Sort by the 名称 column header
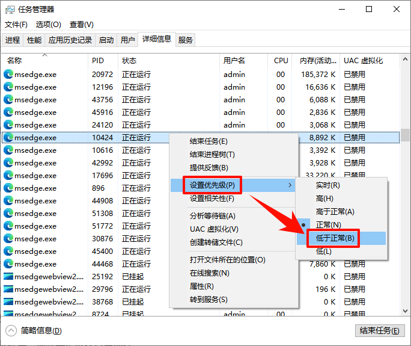The width and height of the screenshot is (411, 346). click(x=44, y=61)
